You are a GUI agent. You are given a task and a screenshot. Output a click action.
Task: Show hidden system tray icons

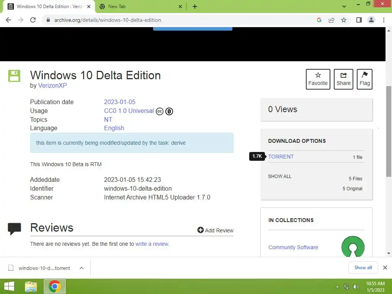pos(337,287)
